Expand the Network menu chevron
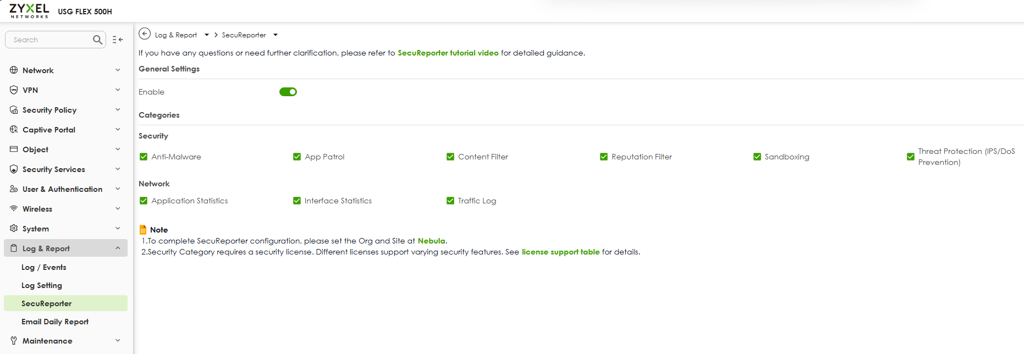 pyautogui.click(x=118, y=70)
